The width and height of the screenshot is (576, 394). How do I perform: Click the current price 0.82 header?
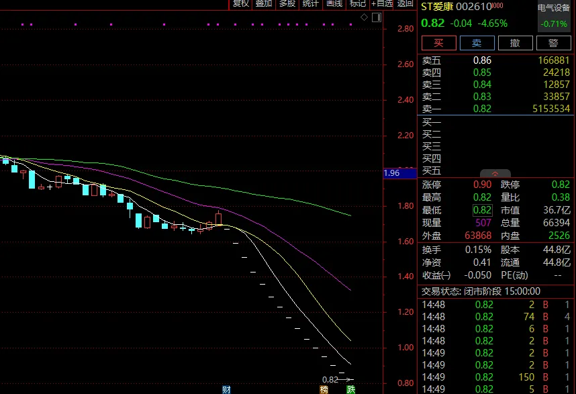click(x=433, y=23)
